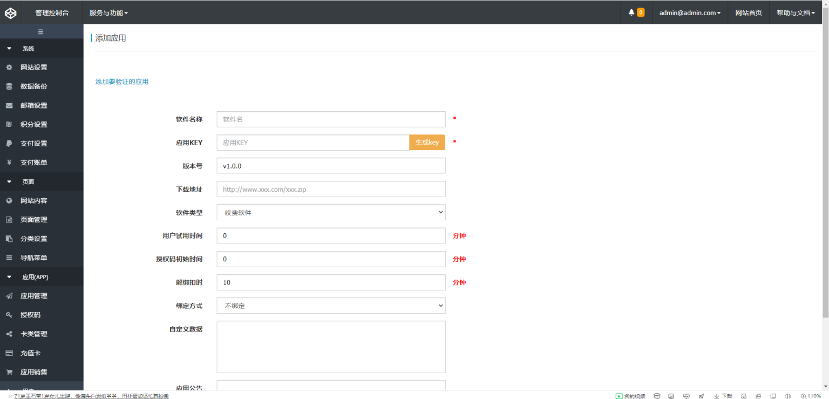Collapse the 应用(APP) sidebar section
The width and height of the screenshot is (829, 399).
(42, 276)
